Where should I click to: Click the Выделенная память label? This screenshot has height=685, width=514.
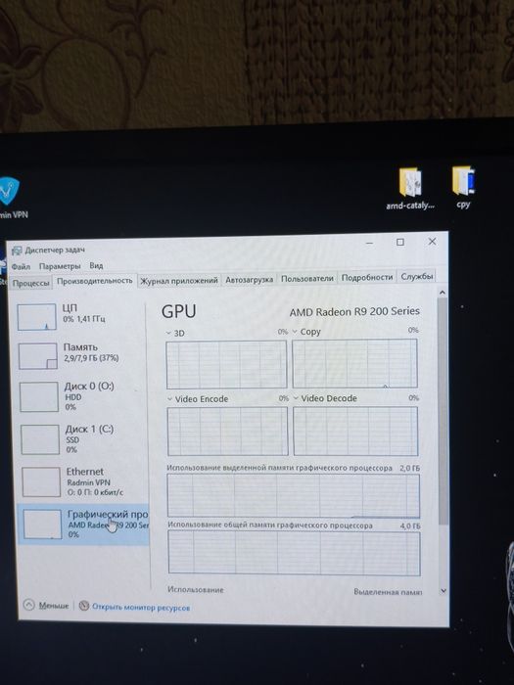(x=388, y=591)
